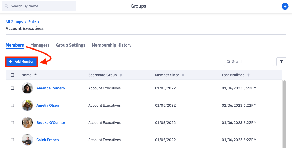Open the Group Settings tab
292x148 pixels.
click(70, 45)
